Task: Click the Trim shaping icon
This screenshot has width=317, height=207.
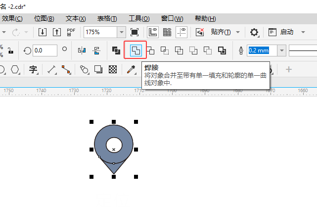Action: coord(150,51)
